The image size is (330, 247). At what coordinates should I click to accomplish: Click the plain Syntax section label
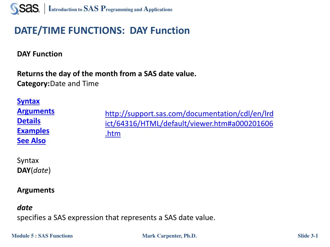pos(28,160)
